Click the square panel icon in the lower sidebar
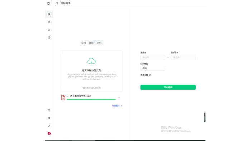This screenshot has height=141, width=251. click(x=49, y=110)
